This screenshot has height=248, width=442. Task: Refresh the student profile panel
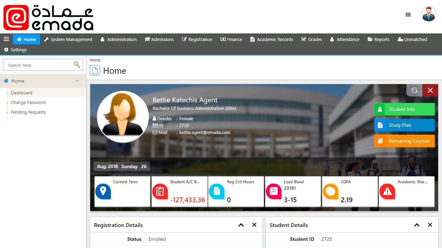coord(414,90)
